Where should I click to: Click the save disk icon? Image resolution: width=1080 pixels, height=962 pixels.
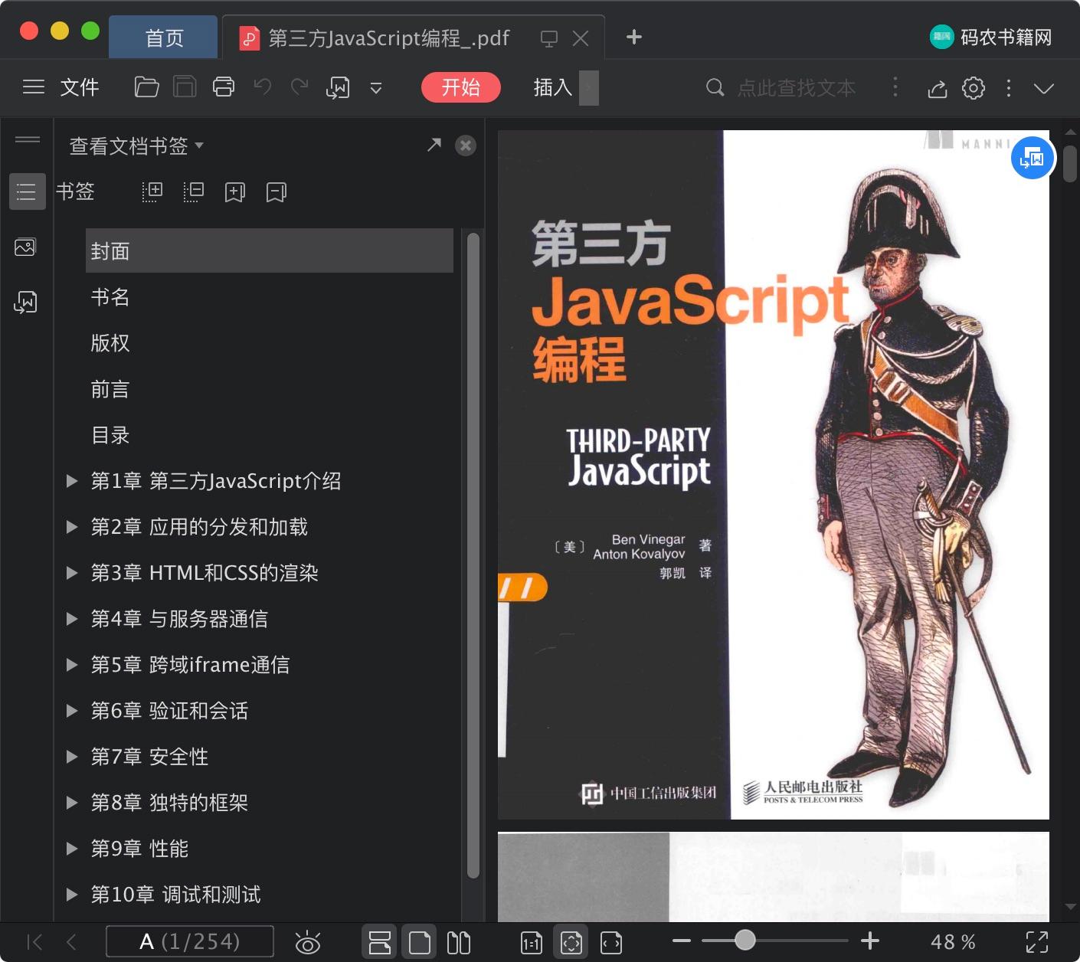[185, 87]
